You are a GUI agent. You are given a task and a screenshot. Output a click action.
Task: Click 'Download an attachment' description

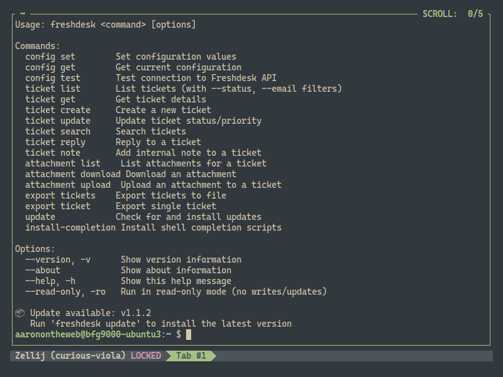pos(181,174)
